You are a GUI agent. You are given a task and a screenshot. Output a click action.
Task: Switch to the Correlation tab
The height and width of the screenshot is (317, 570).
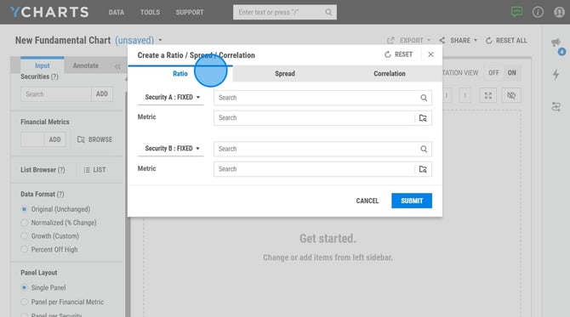(x=390, y=73)
